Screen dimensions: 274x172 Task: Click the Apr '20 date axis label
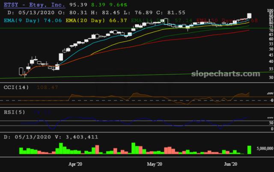(x=75, y=164)
